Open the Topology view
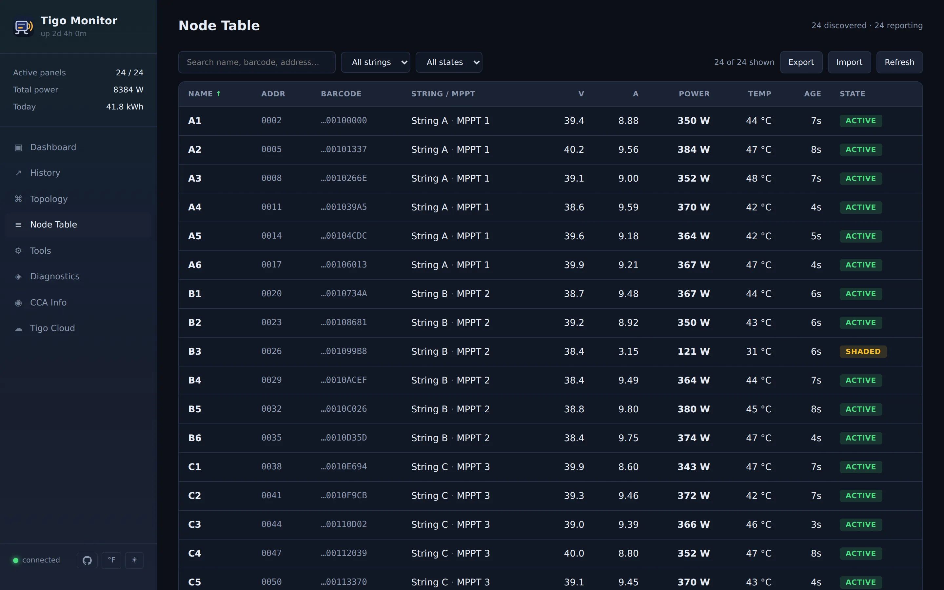 (78, 199)
